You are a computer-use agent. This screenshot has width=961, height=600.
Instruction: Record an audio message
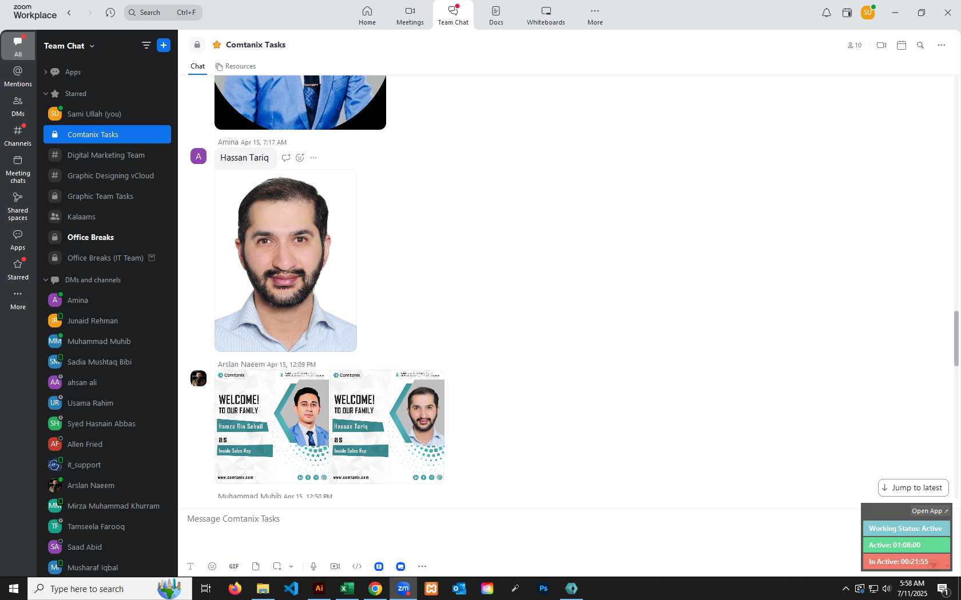click(x=313, y=566)
